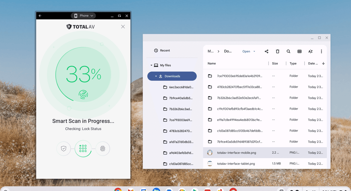Click the descending sort arrow
This screenshot has width=351, height=191.
point(323,63)
